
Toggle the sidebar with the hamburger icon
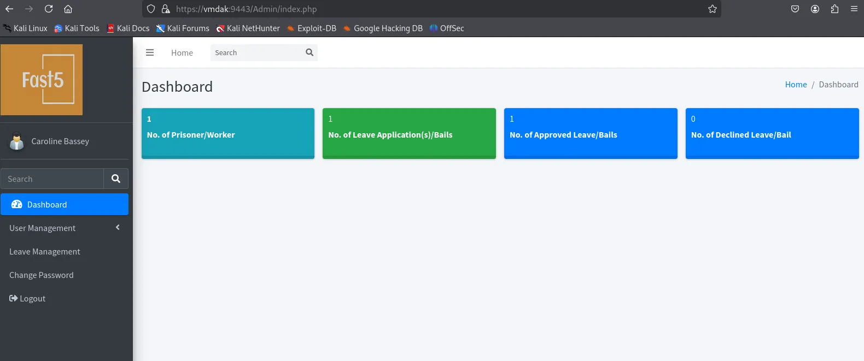tap(150, 52)
